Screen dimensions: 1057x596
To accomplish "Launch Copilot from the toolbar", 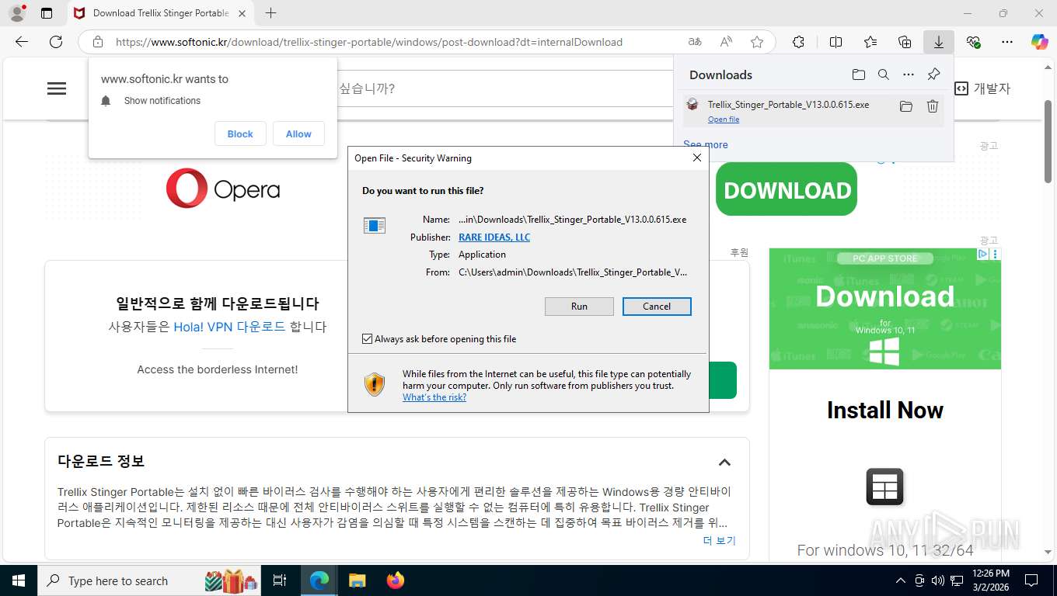I will pos(1040,42).
